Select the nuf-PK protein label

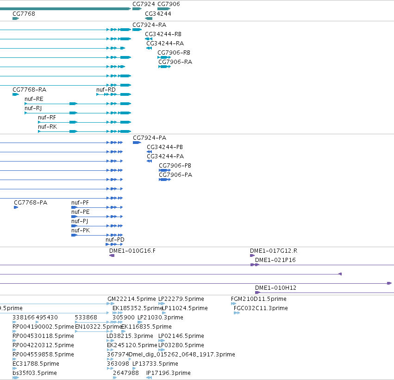tap(81, 230)
